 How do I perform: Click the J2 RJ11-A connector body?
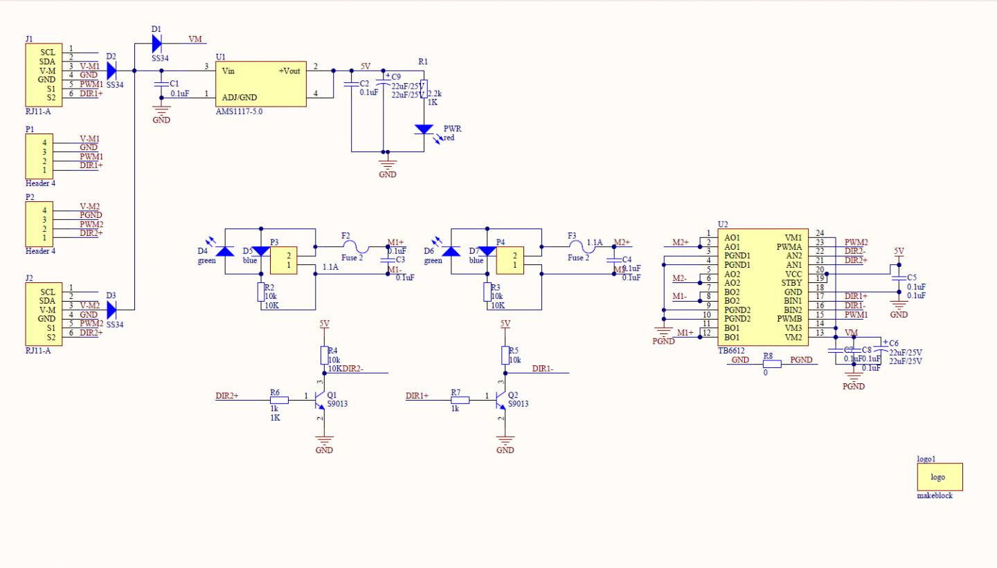click(43, 314)
